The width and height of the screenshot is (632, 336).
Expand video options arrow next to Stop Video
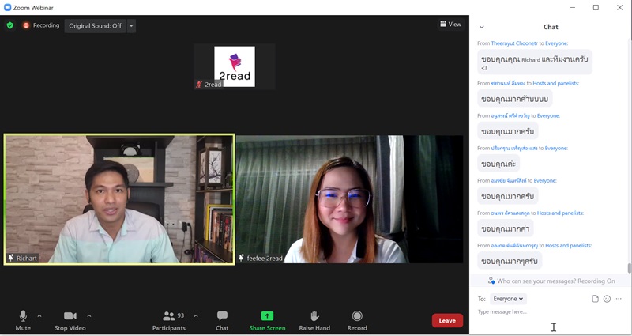89,315
